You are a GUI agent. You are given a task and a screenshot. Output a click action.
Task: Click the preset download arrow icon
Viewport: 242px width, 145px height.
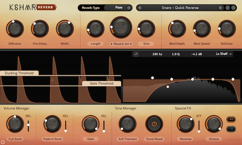(x=234, y=8)
